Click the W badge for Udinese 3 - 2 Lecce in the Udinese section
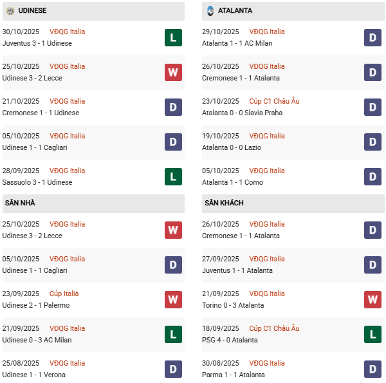Image resolution: width=386 pixels, height=383 pixels. click(x=173, y=72)
